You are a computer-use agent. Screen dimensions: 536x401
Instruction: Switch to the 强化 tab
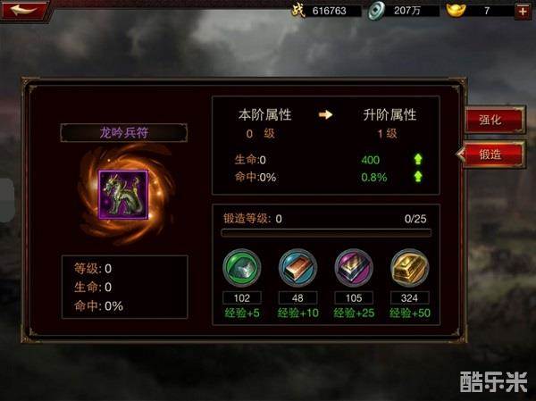pos(494,120)
